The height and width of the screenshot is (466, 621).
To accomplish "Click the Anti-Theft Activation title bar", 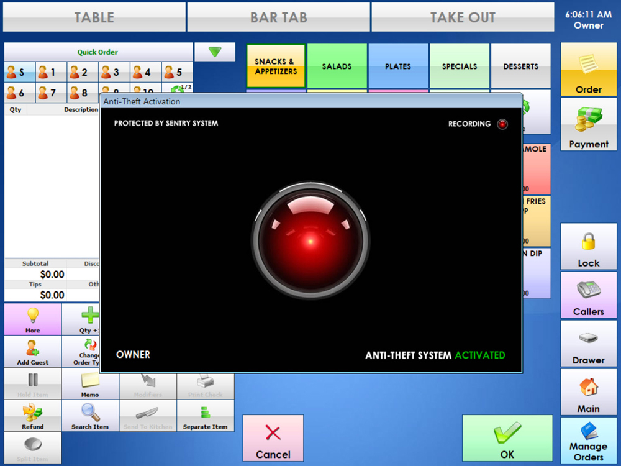I will 311,101.
